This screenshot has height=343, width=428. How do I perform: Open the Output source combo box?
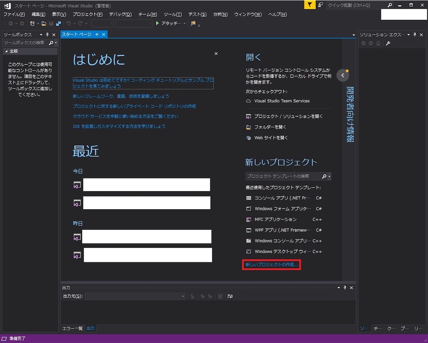[135, 296]
